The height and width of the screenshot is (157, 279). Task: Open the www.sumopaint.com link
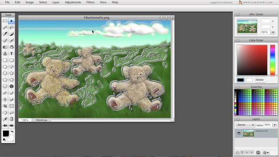click(x=258, y=3)
